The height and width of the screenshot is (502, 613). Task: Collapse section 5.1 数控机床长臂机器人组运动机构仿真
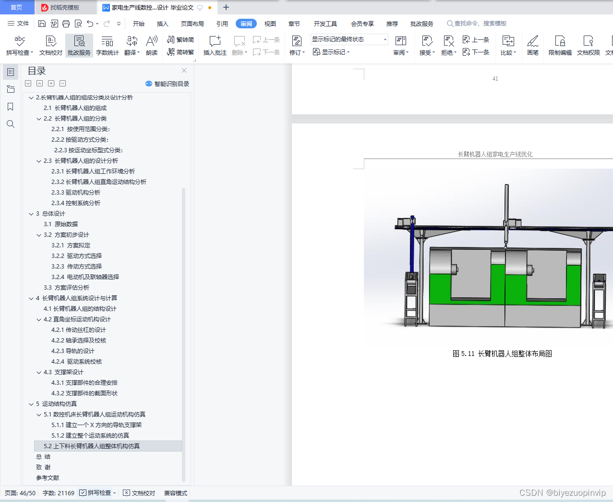point(39,415)
